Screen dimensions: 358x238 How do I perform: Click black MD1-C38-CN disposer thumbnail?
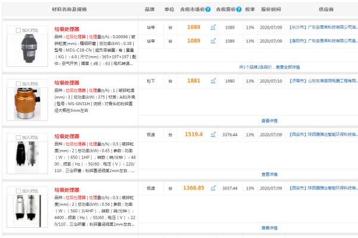(29, 48)
